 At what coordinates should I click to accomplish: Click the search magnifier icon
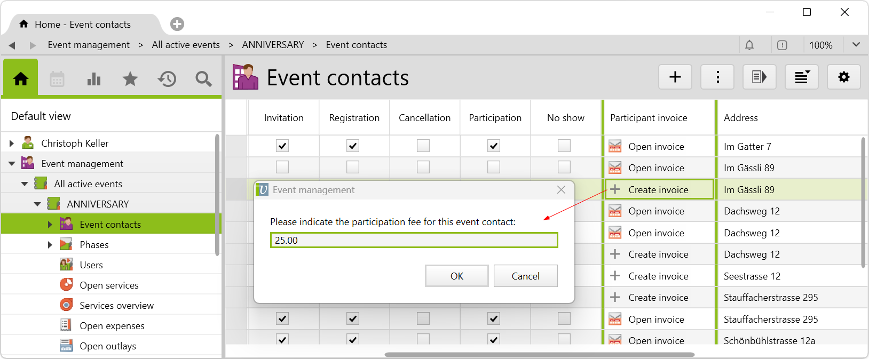(x=203, y=79)
